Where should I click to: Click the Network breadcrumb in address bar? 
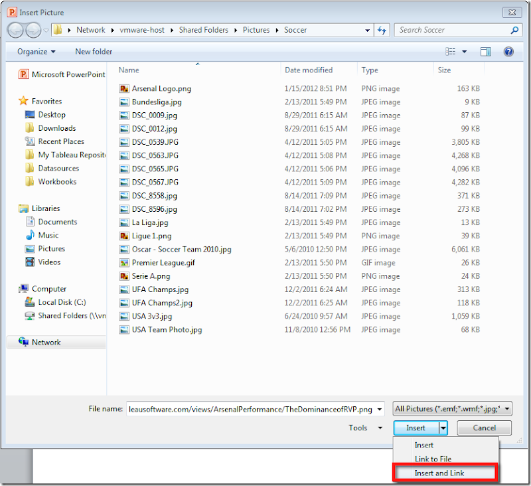91,30
